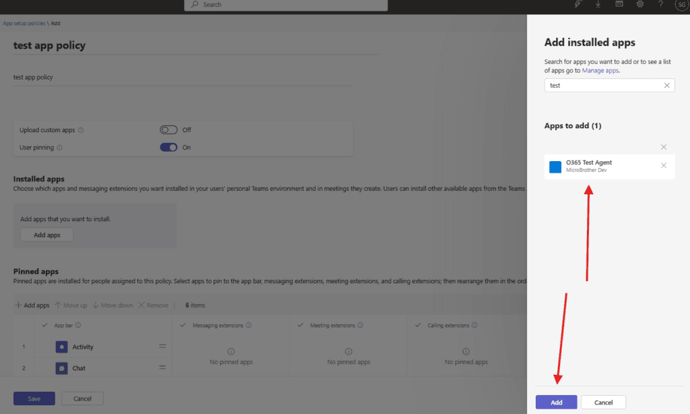Turn off the User pinning toggle
690x414 pixels.
168,148
